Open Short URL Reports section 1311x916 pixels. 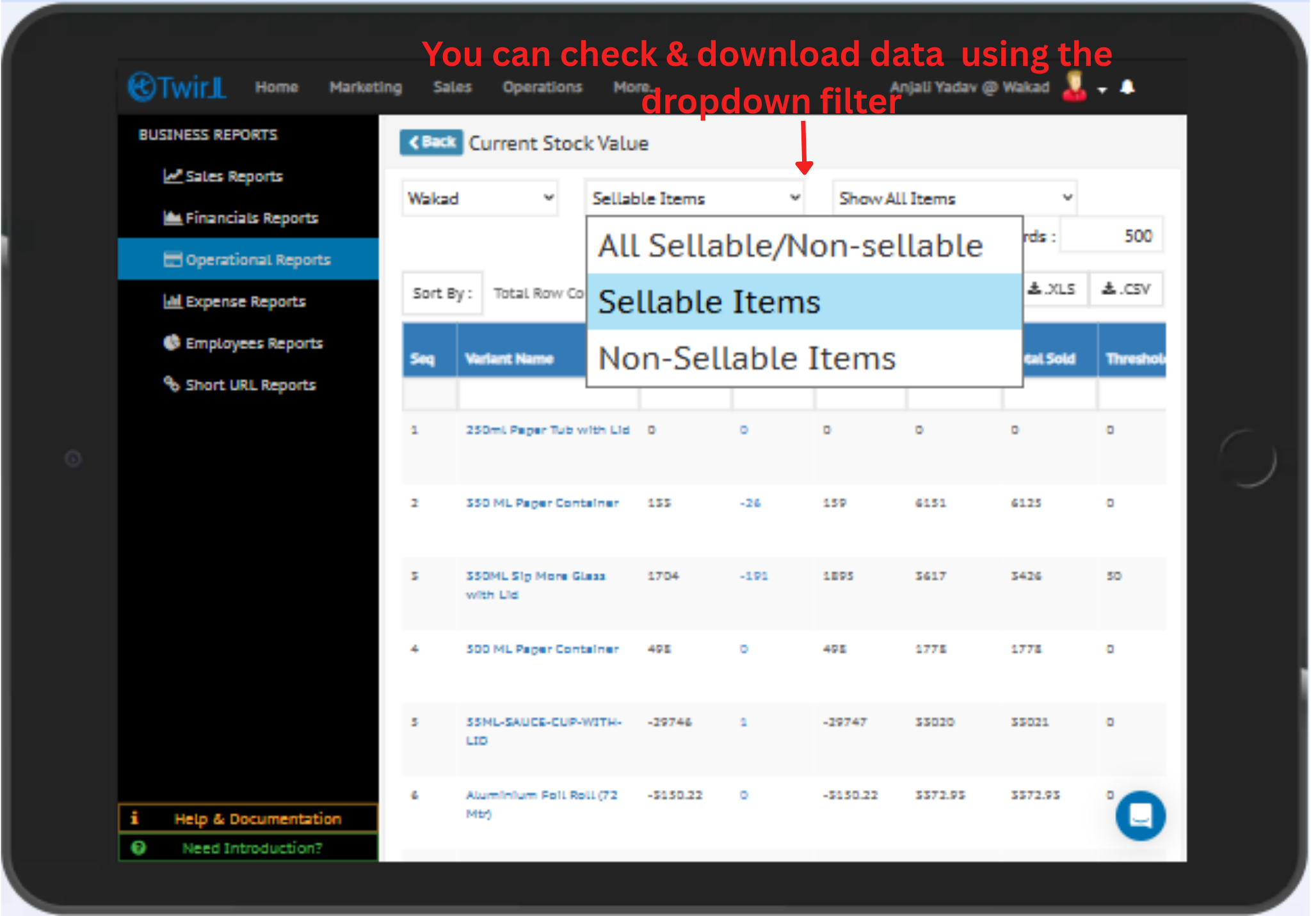point(250,384)
